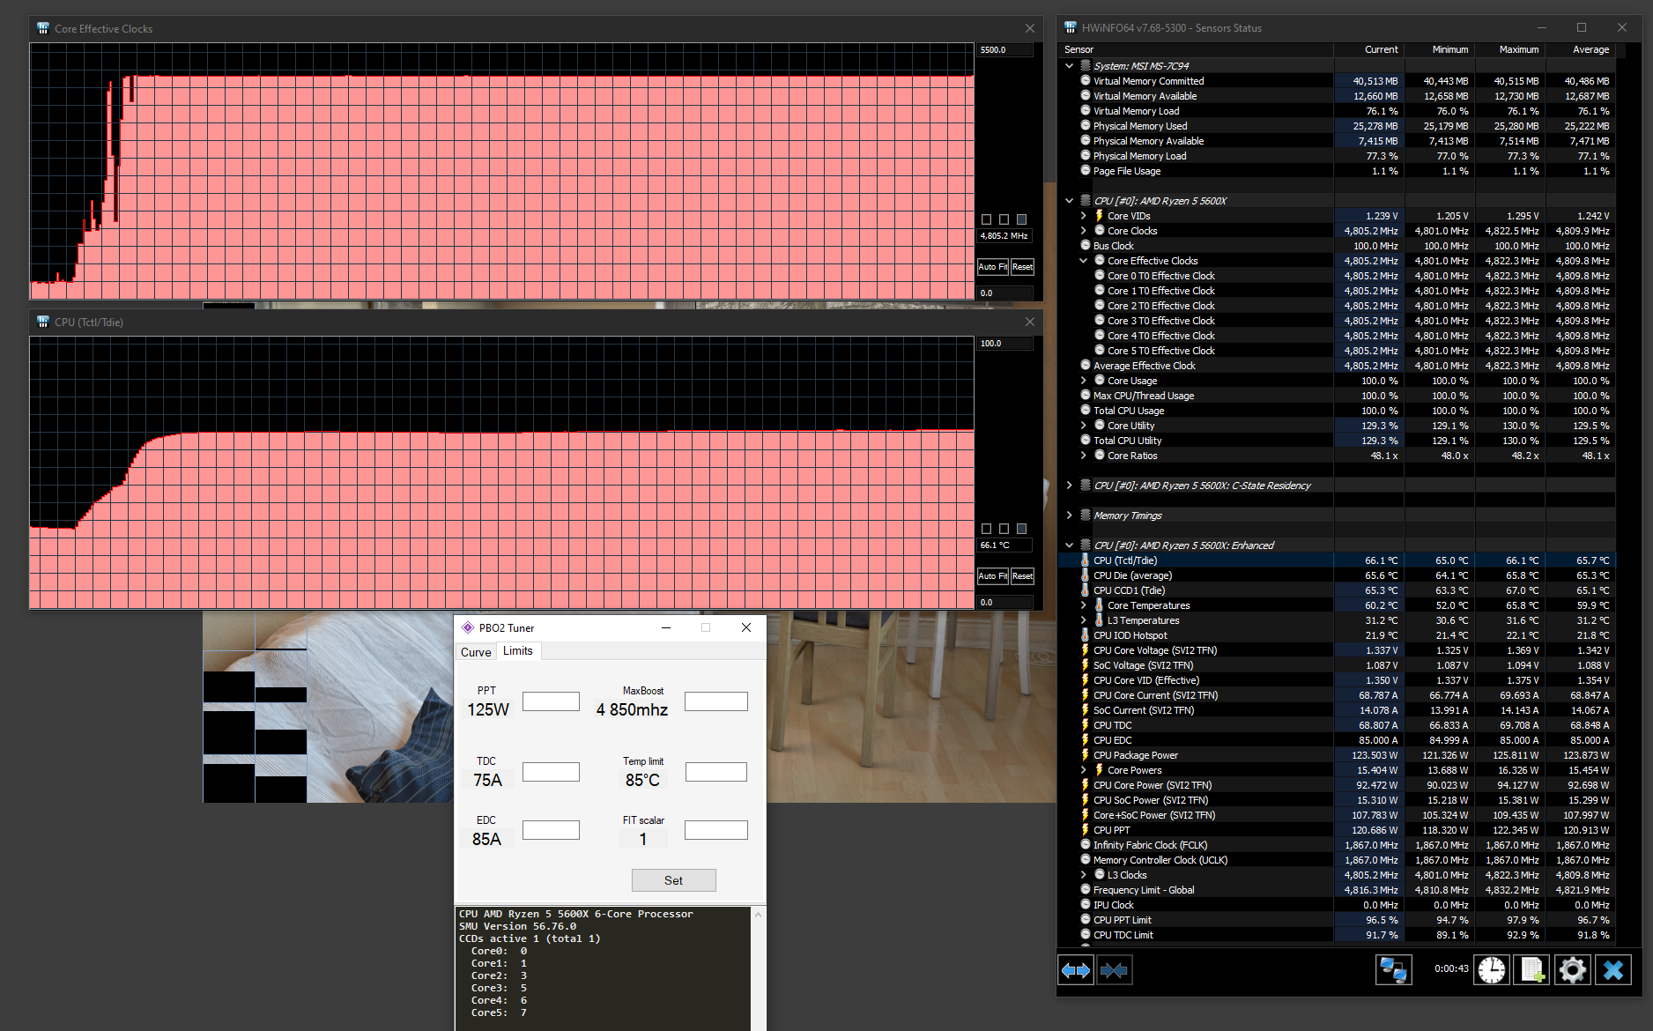The width and height of the screenshot is (1653, 1031).
Task: Expand the Core Temperatures row
Action: tap(1084, 605)
